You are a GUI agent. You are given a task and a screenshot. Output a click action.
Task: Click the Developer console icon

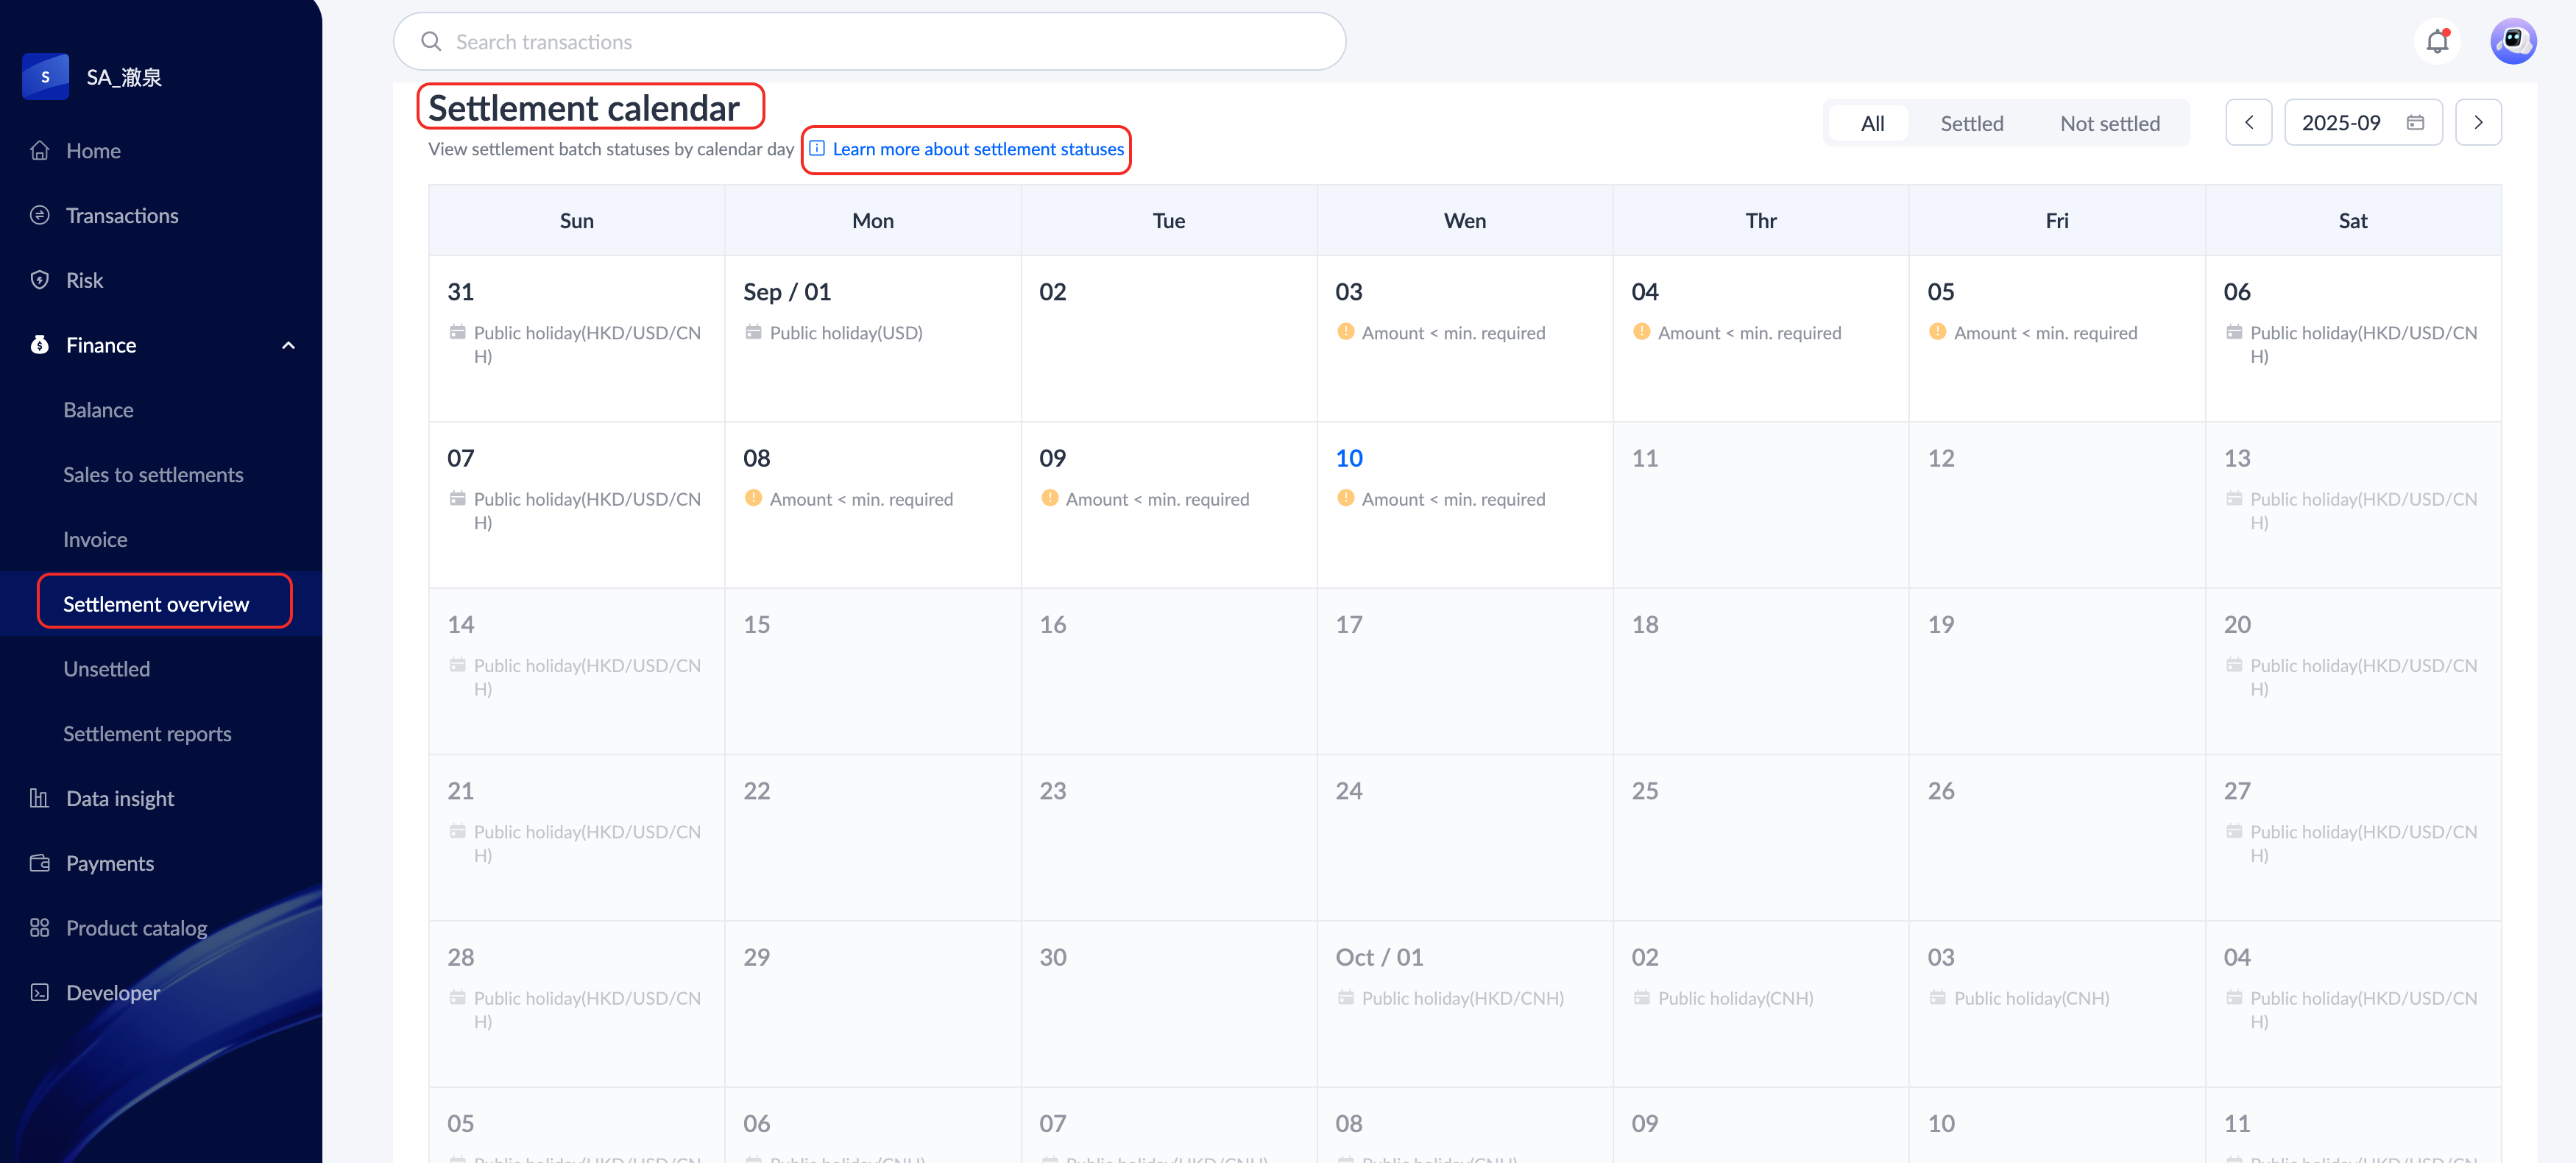click(x=40, y=992)
